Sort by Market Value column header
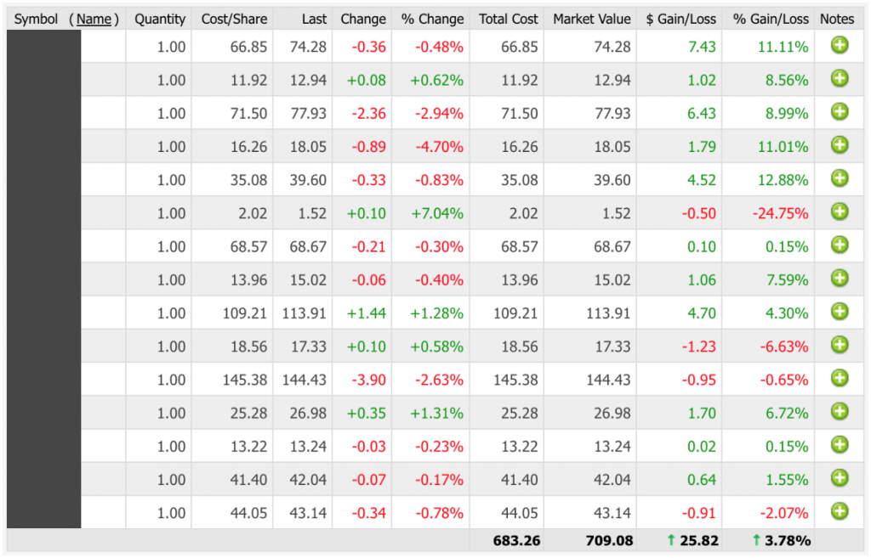Screen dimensions: 871x558 coord(591,19)
